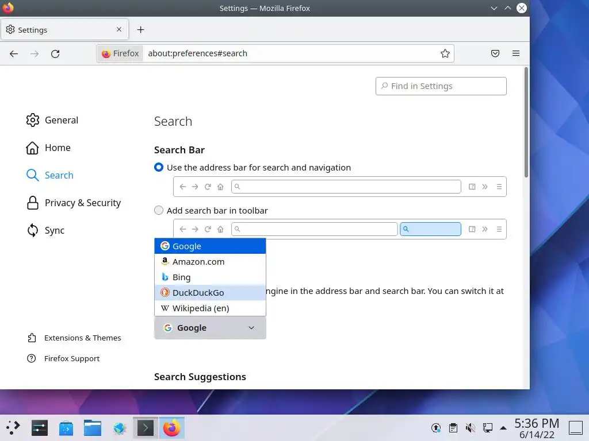This screenshot has height=441, width=589.
Task: Open the Dolphin file manager in taskbar
Action: coord(93,428)
